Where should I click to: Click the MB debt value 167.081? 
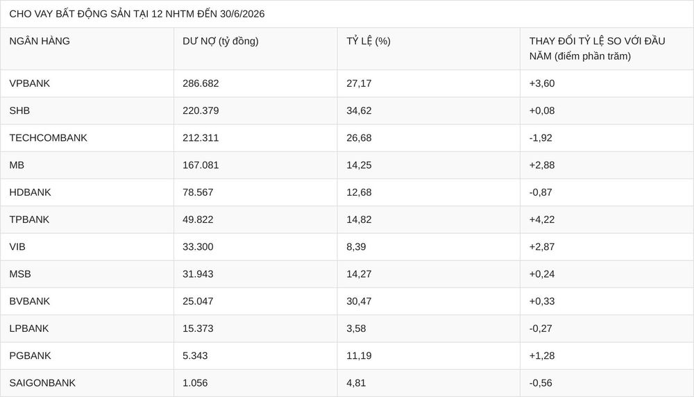pyautogui.click(x=201, y=165)
